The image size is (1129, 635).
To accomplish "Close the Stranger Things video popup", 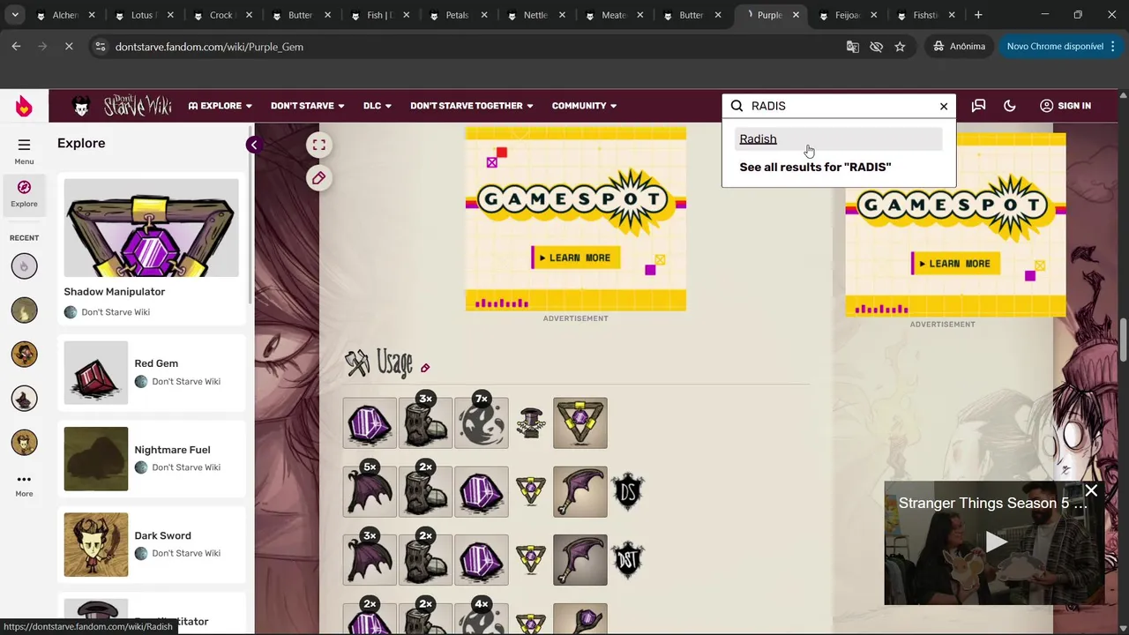I will (1091, 491).
